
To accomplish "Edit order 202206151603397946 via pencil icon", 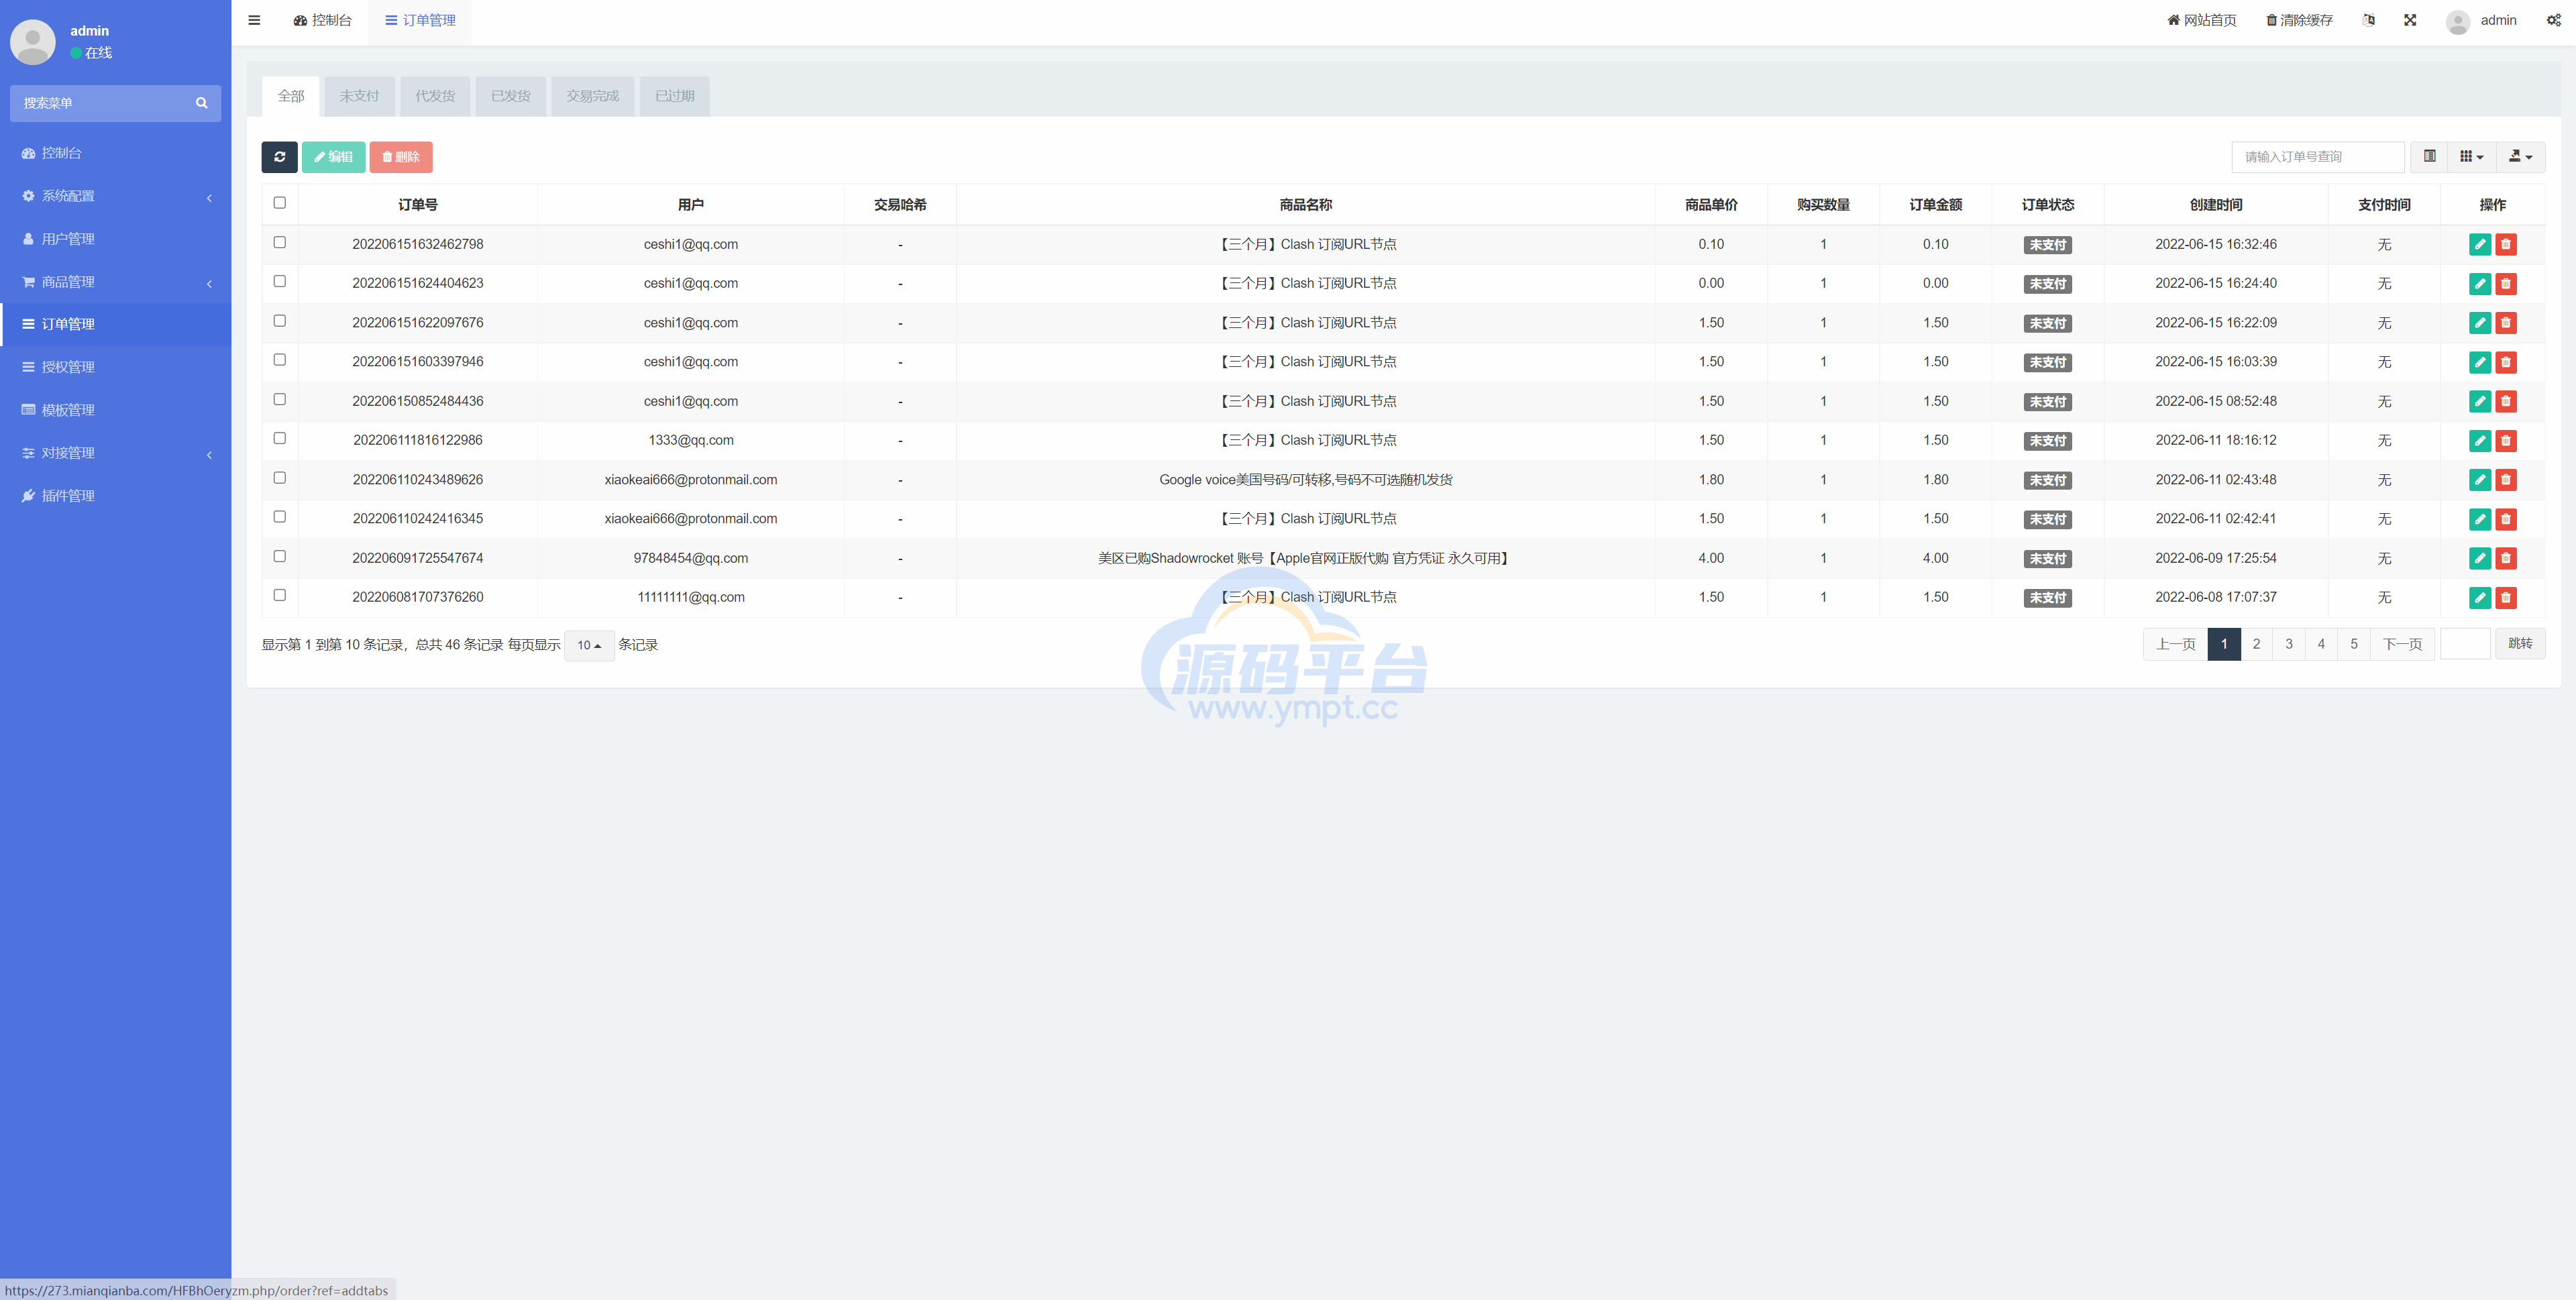I will tap(2480, 362).
